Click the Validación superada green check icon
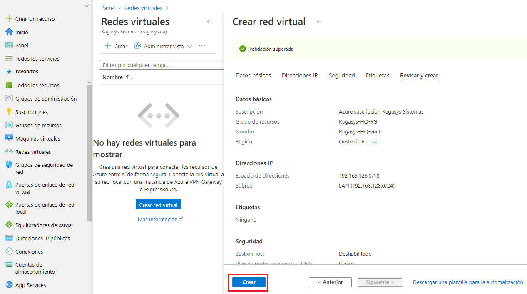Screen dimensions: 527x294 243,49
